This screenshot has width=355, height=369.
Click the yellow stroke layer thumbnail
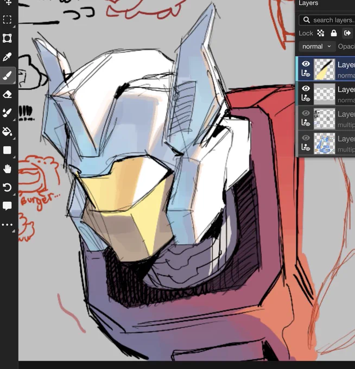(325, 69)
